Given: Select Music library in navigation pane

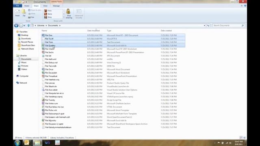Looking at the screenshot, I should 24,62.
